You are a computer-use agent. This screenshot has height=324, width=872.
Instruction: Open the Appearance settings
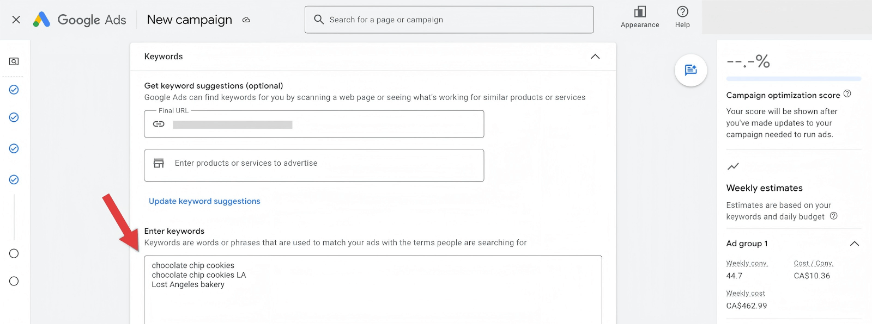pyautogui.click(x=640, y=17)
